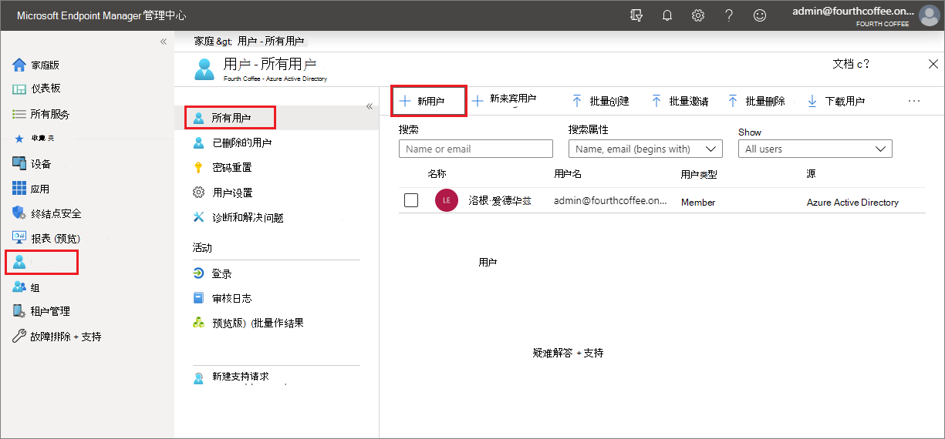Open the Show All users dropdown

coord(815,149)
